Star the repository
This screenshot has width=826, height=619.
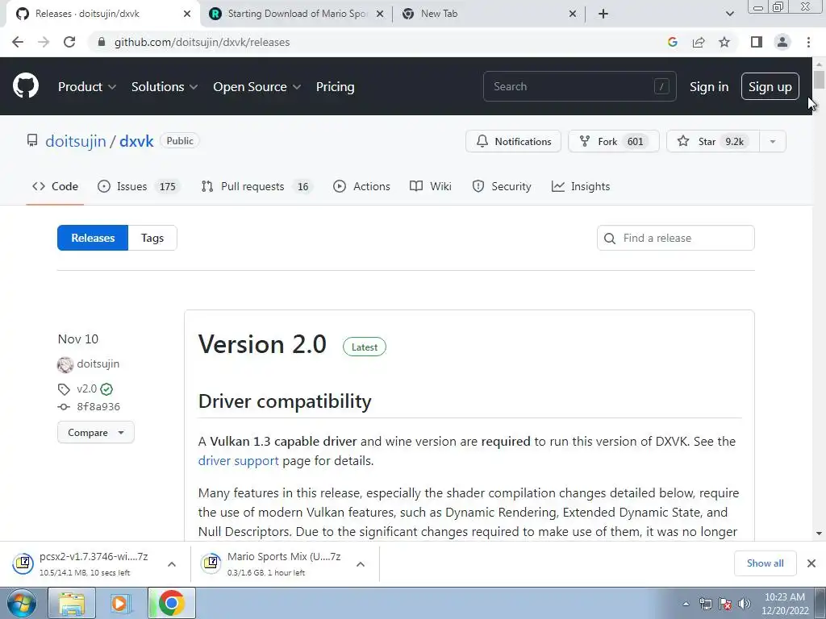[x=713, y=141]
